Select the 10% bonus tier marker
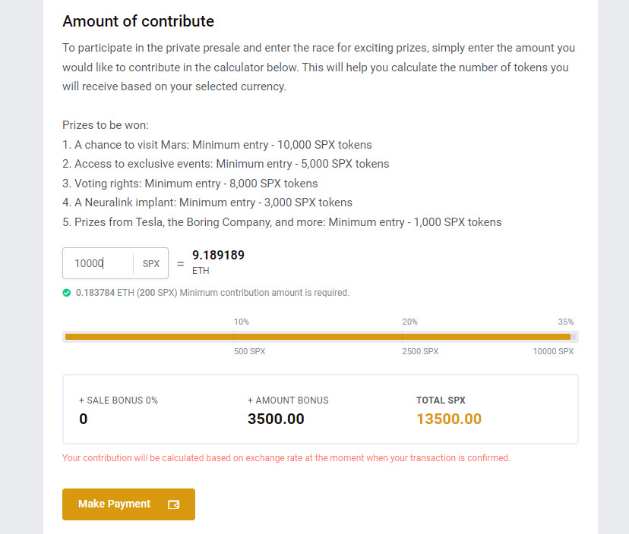629x534 pixels. click(x=241, y=322)
